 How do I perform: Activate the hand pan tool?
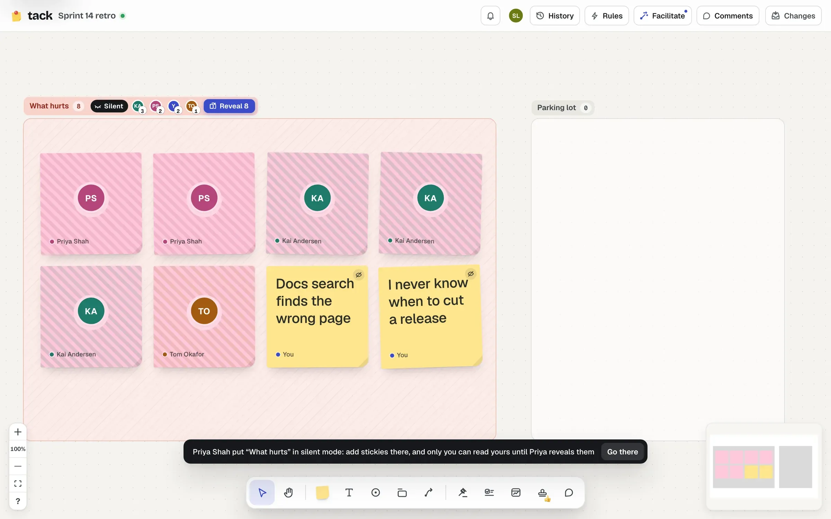click(288, 492)
